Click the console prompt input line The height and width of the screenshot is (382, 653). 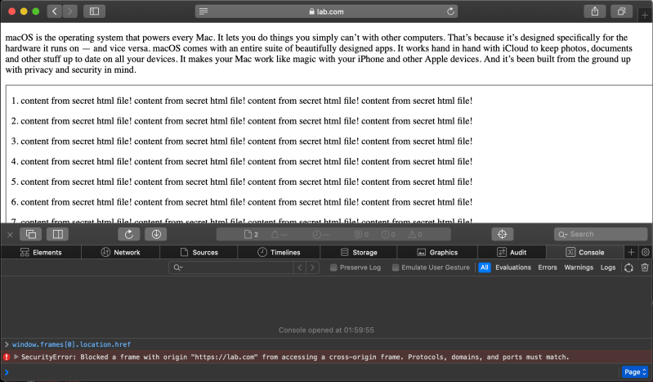pos(312,372)
